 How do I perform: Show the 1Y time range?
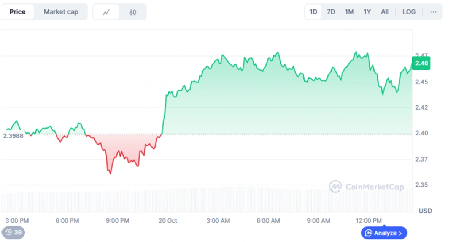pyautogui.click(x=367, y=12)
